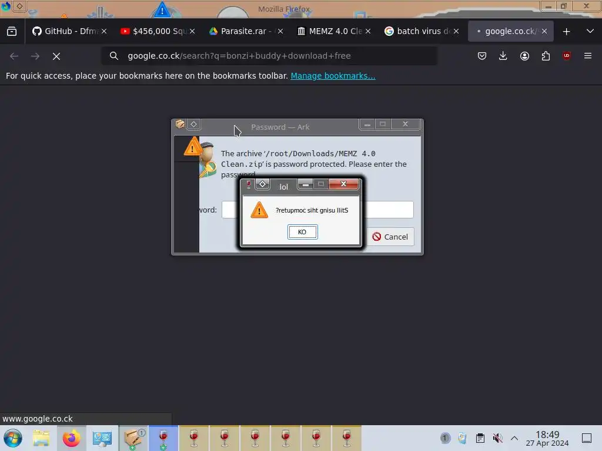Cancel the Ark password dialog
The width and height of the screenshot is (602, 451).
[x=390, y=237]
